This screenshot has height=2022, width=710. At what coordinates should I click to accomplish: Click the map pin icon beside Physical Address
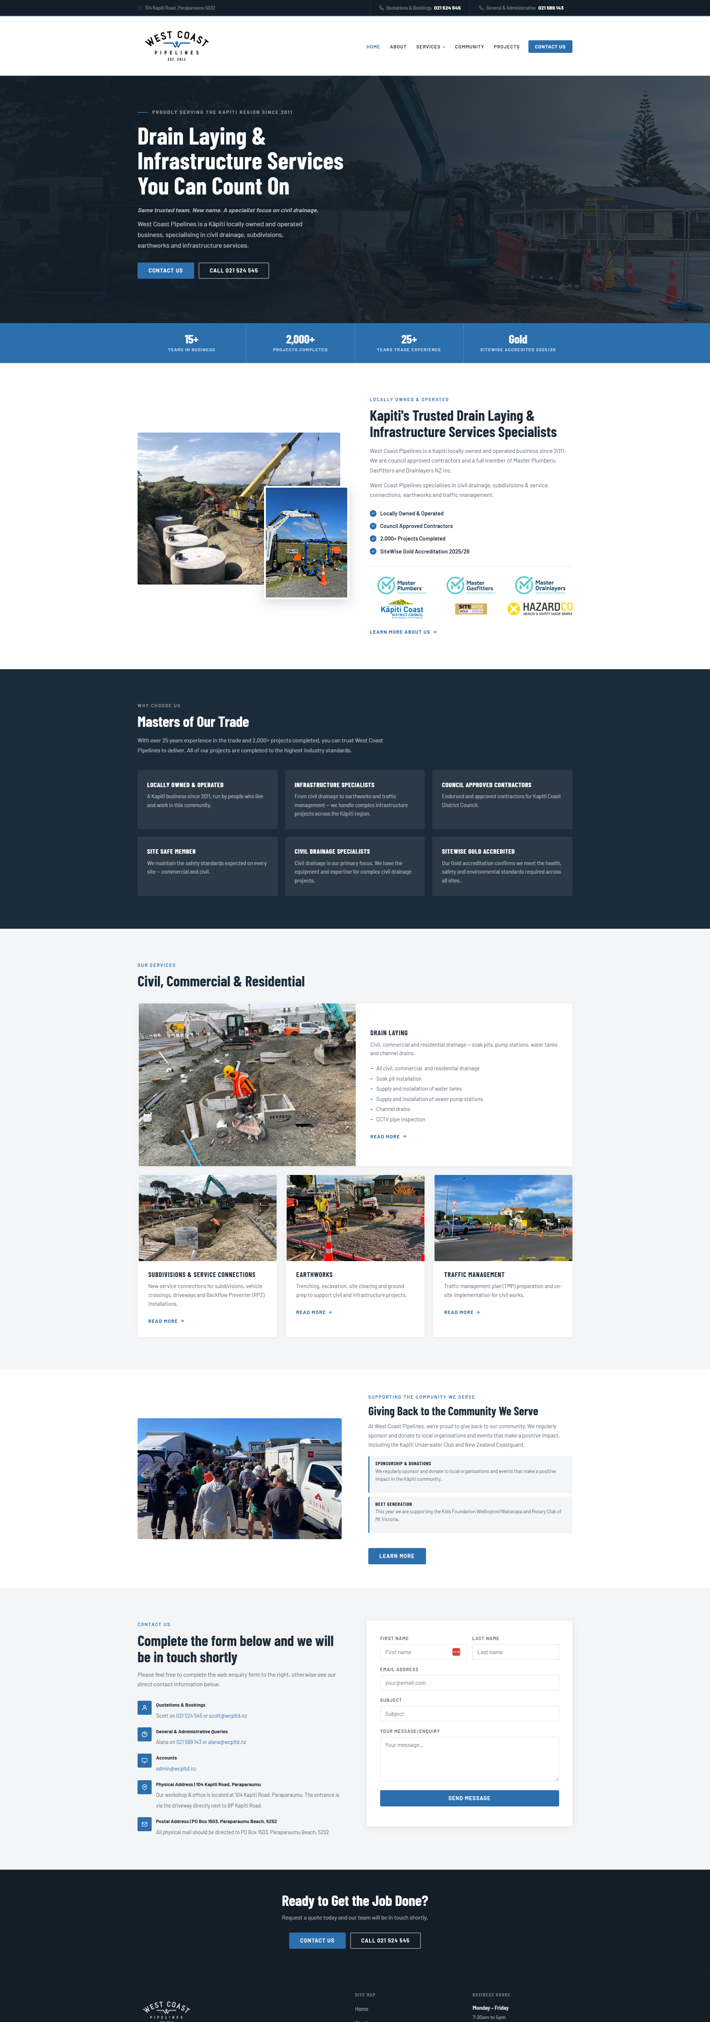click(x=145, y=1787)
